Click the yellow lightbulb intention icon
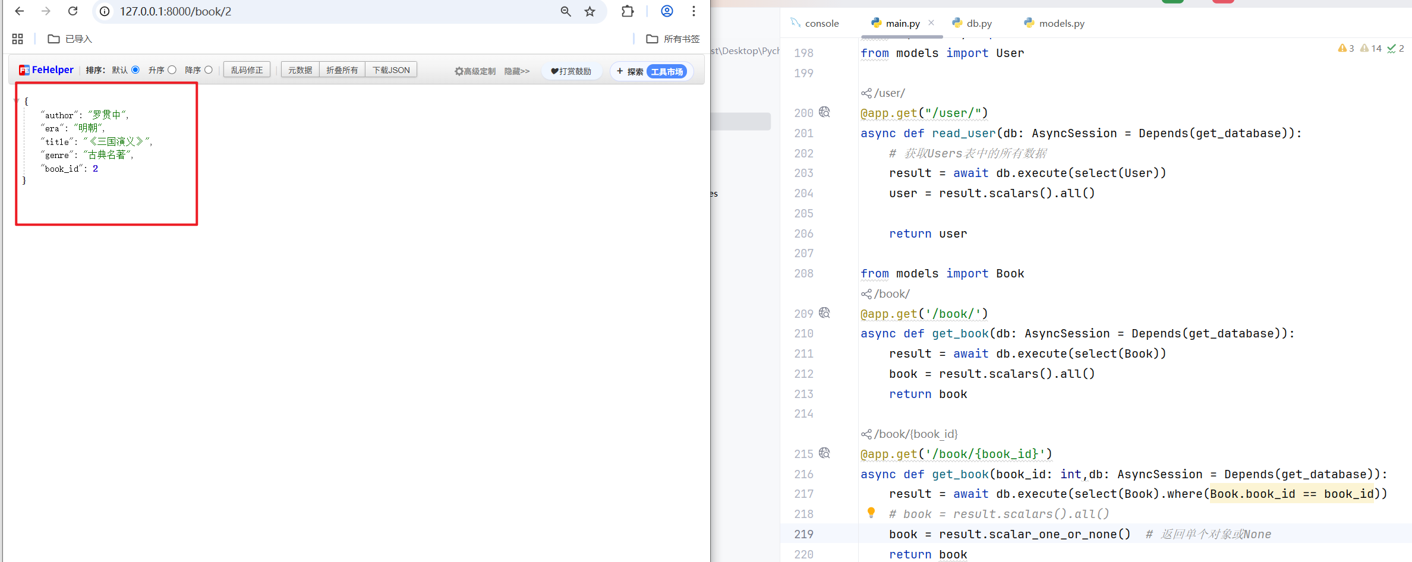The width and height of the screenshot is (1412, 562). click(x=871, y=512)
